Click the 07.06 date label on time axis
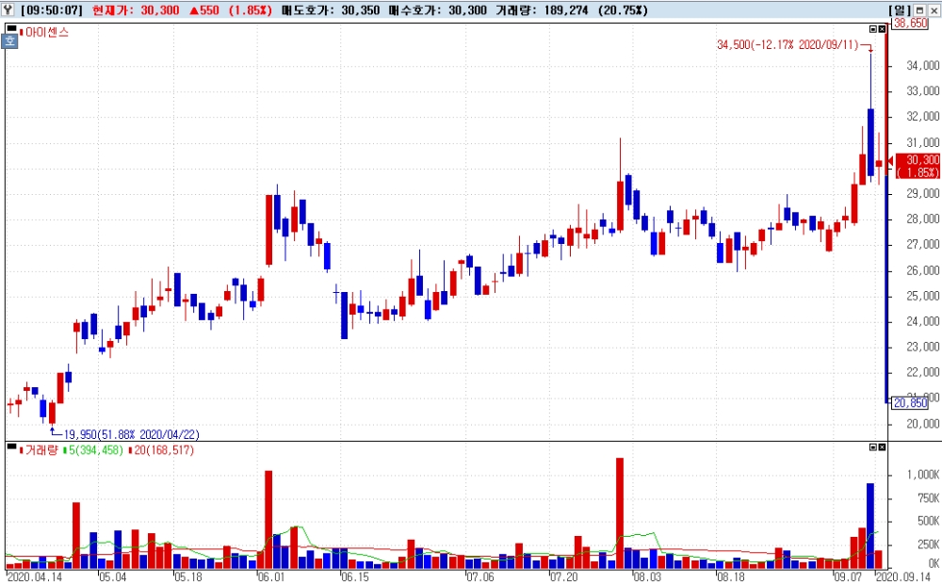942x584 pixels. pos(480,576)
